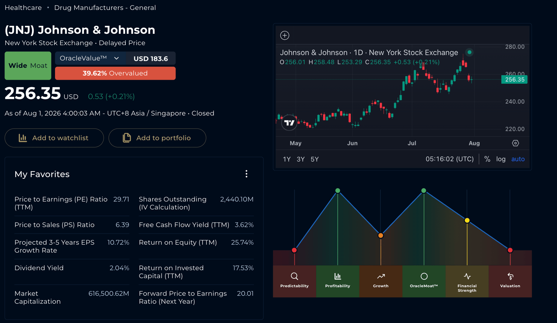Screen dimensions: 557x323
Task: Switch chart range to 5Y
Action: click(x=314, y=159)
